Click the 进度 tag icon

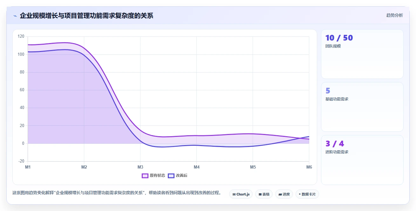point(280,194)
